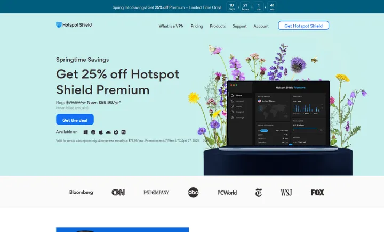
Task: Click the Fast Company logo
Action: (x=156, y=193)
